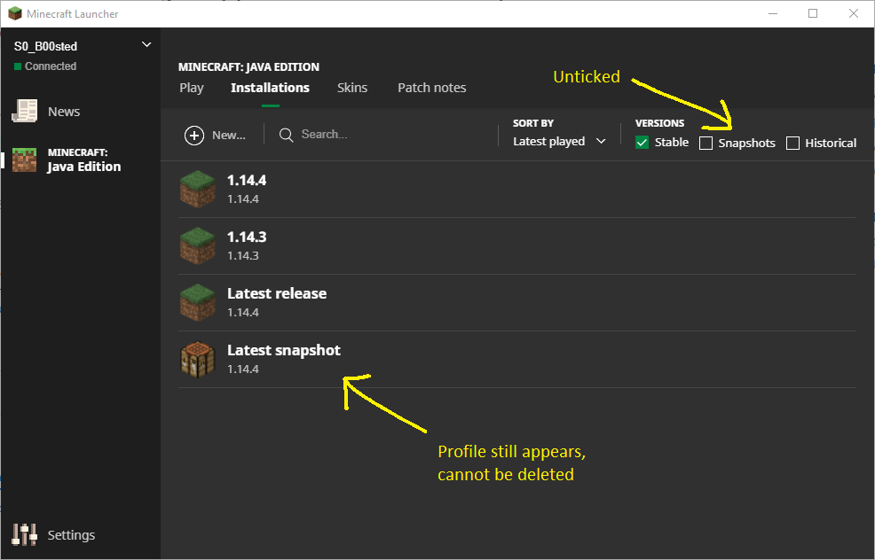Viewport: 875px width, 560px height.
Task: Maximize the Minecraft Launcher window
Action: coord(813,13)
